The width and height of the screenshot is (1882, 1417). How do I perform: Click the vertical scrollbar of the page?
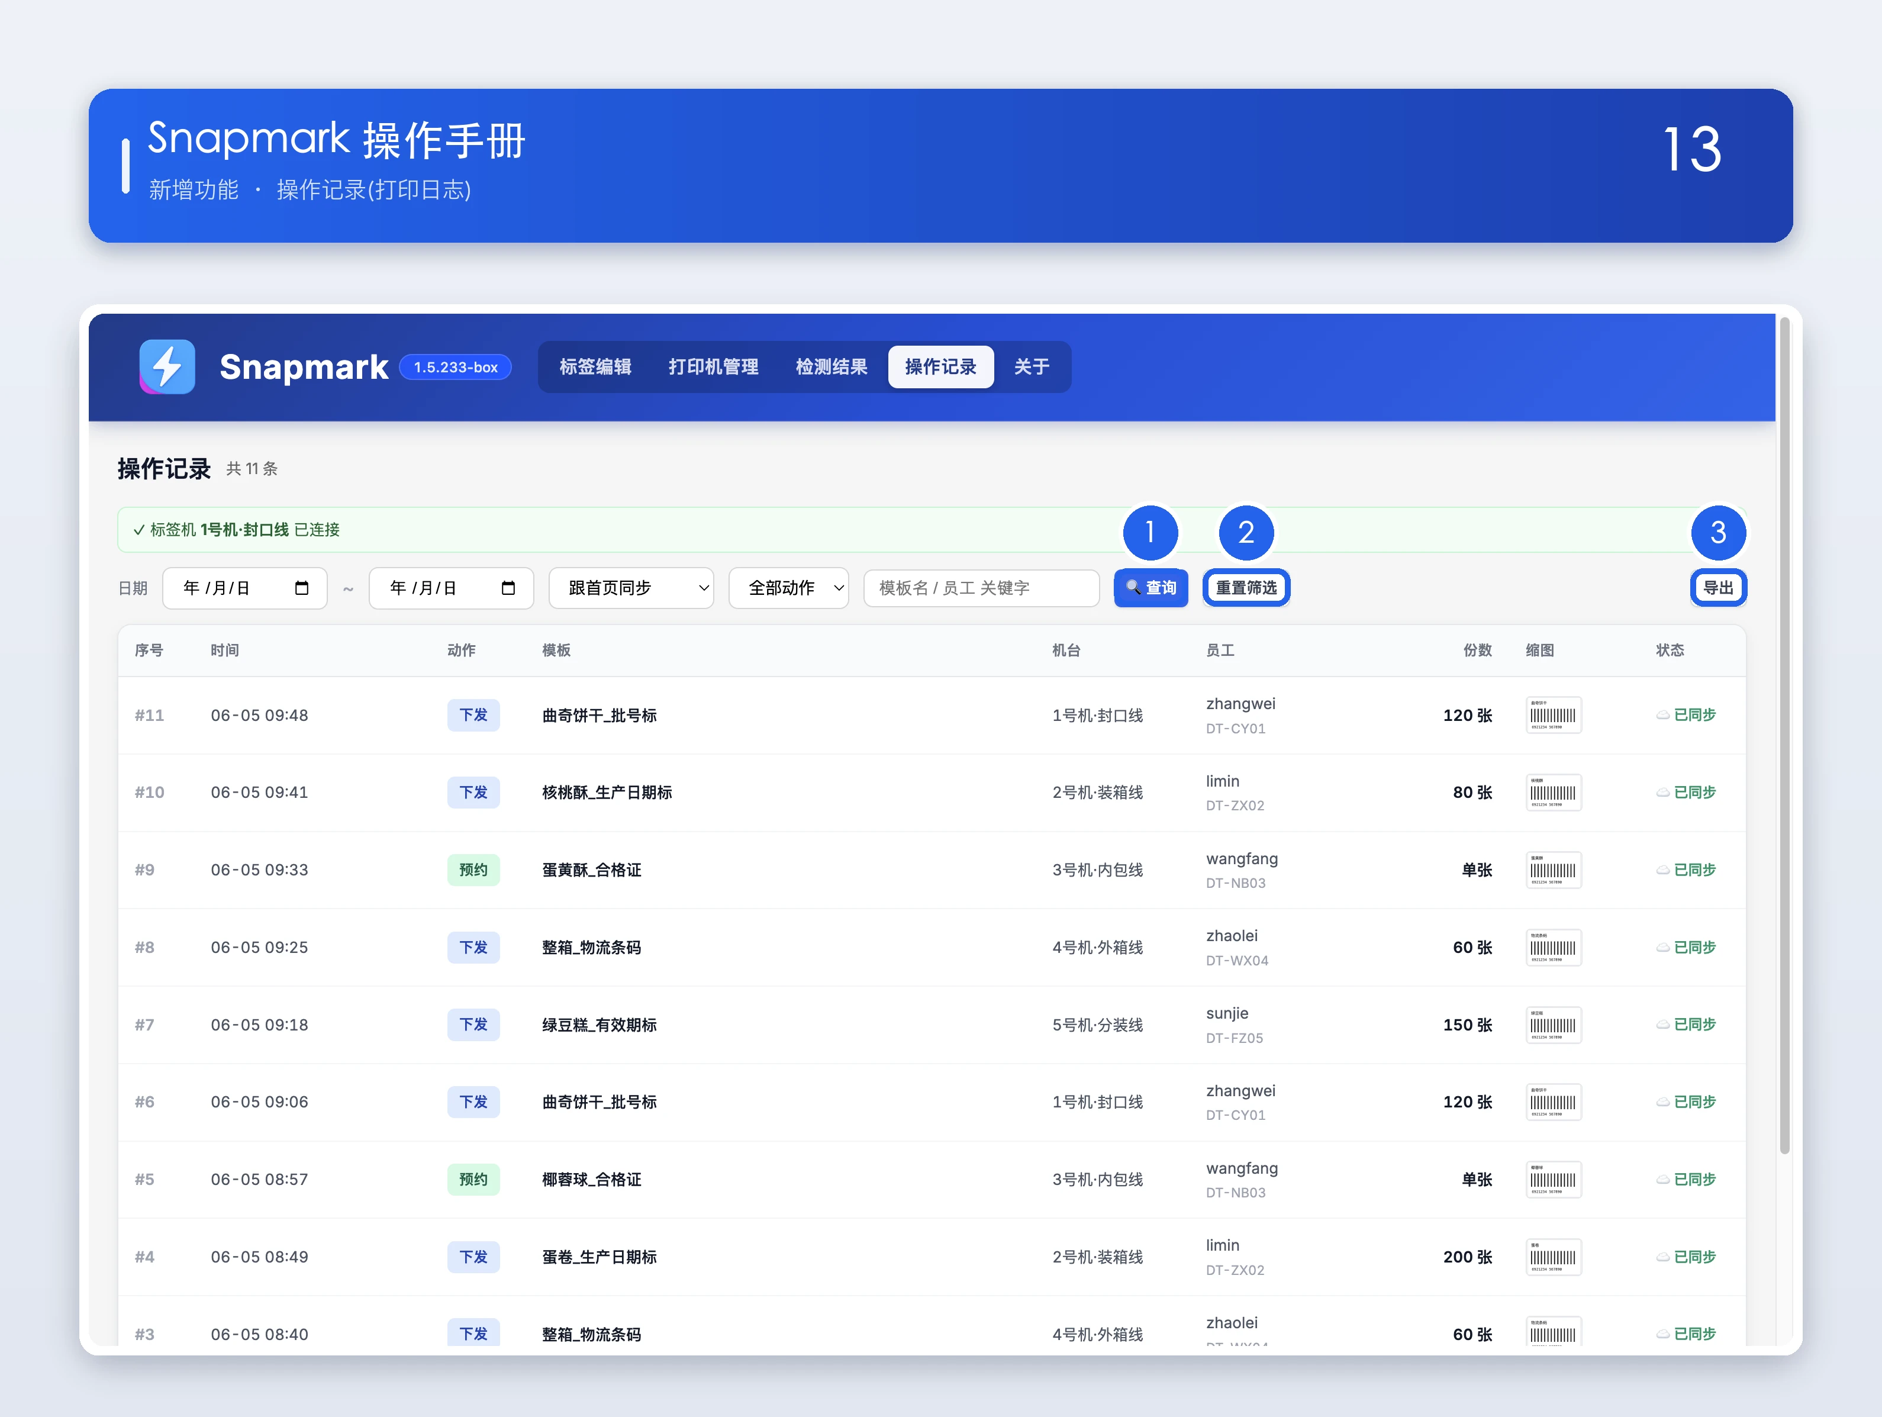(x=1784, y=735)
